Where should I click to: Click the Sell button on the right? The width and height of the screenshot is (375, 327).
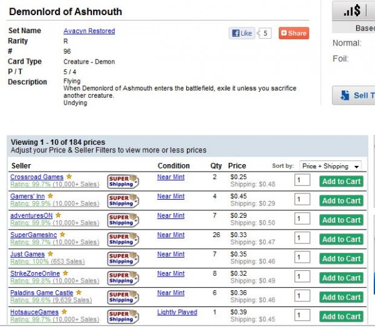(x=356, y=95)
